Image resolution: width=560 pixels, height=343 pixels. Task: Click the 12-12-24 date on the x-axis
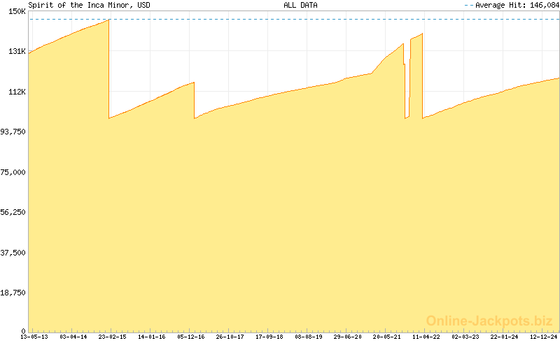pyautogui.click(x=544, y=337)
